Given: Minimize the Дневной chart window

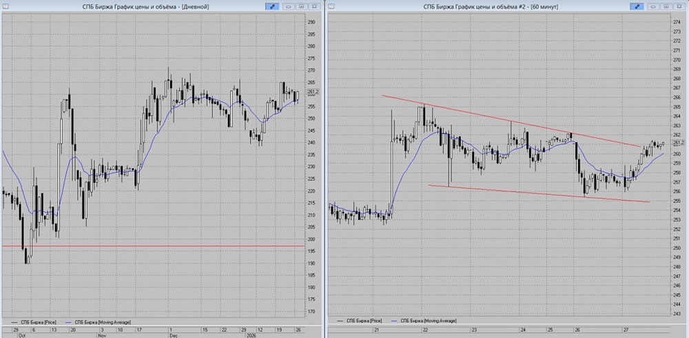Looking at the screenshot, I should (289, 7).
